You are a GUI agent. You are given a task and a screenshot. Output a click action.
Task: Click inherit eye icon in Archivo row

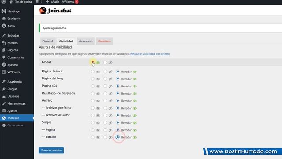point(134,101)
